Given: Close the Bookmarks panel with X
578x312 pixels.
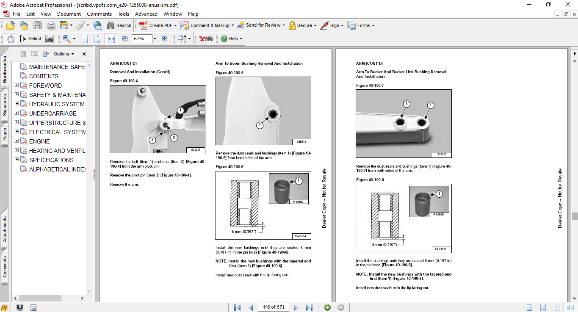Looking at the screenshot, I should click(84, 54).
